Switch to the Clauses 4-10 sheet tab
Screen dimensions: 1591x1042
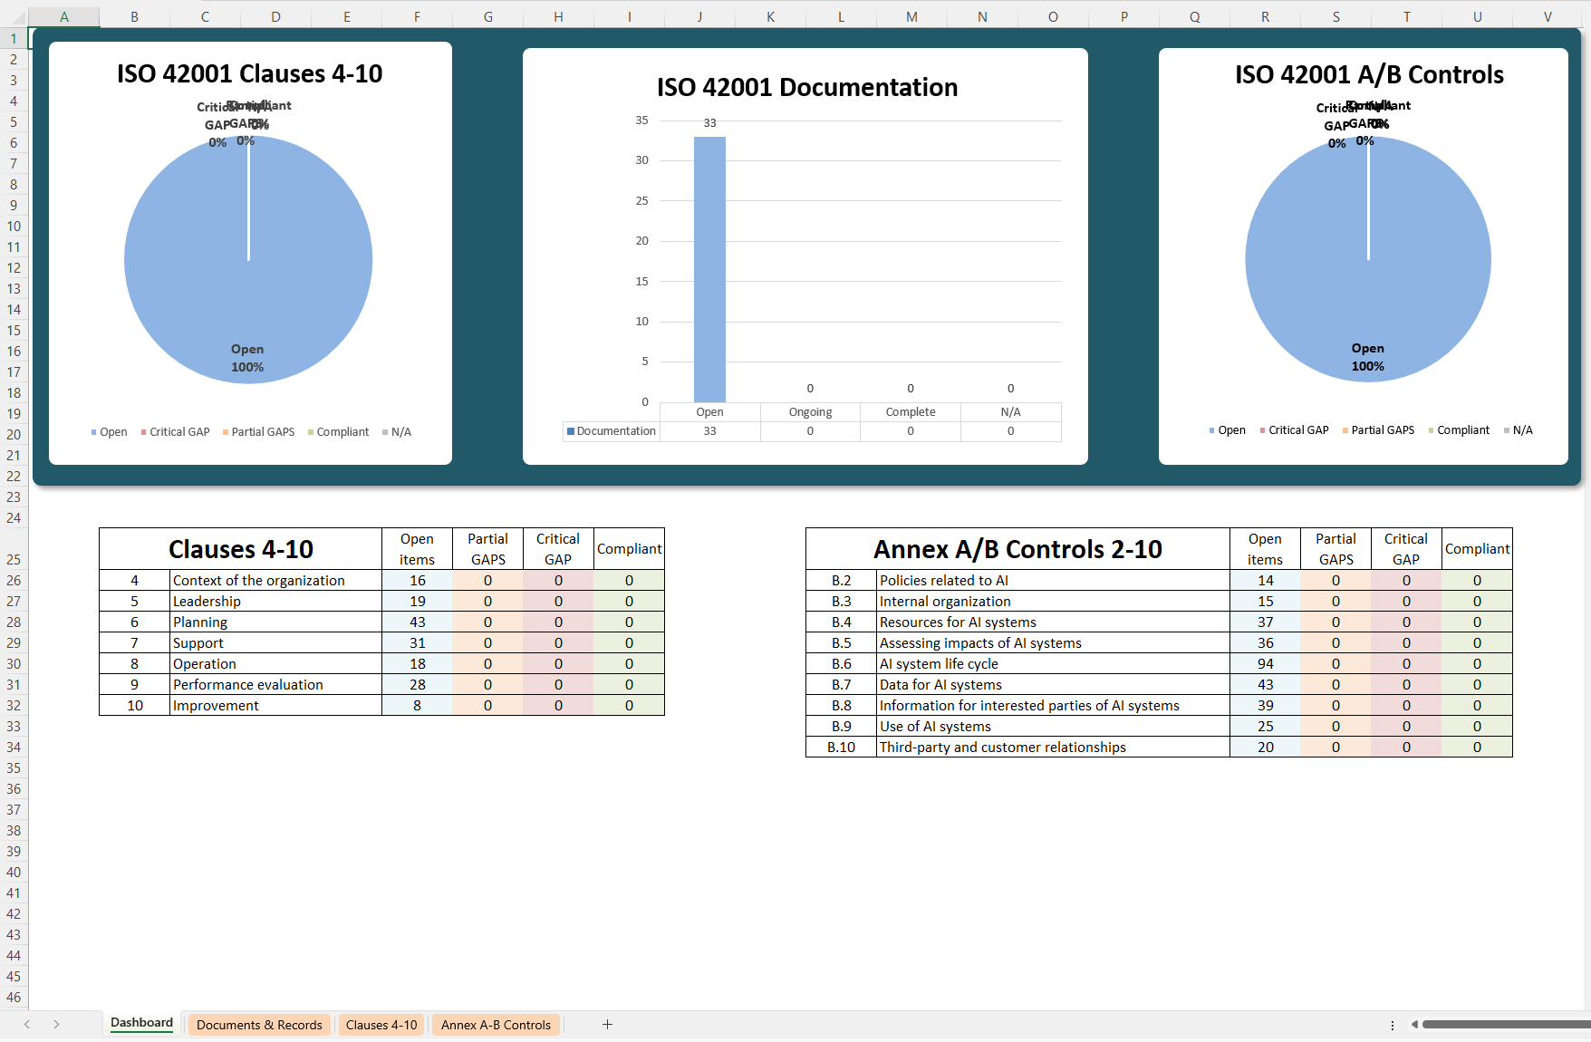coord(381,1025)
